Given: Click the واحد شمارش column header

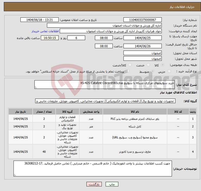Looking at the screenshot, I should [91, 112].
